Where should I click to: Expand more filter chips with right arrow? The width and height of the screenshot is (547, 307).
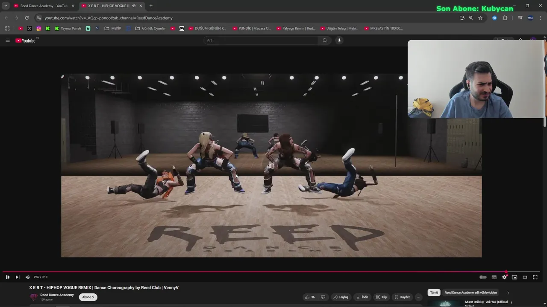click(x=508, y=293)
